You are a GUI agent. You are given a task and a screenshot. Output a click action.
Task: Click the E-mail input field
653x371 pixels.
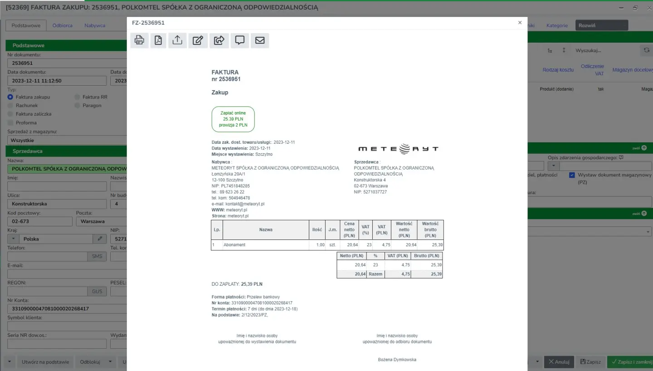pos(67,274)
